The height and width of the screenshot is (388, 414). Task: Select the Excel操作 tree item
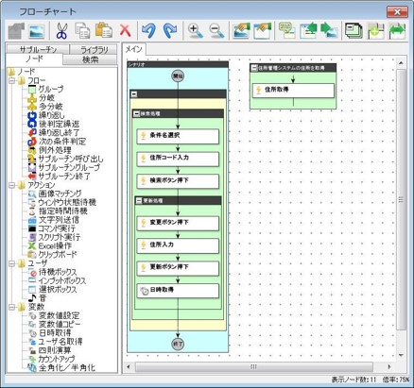tap(50, 245)
